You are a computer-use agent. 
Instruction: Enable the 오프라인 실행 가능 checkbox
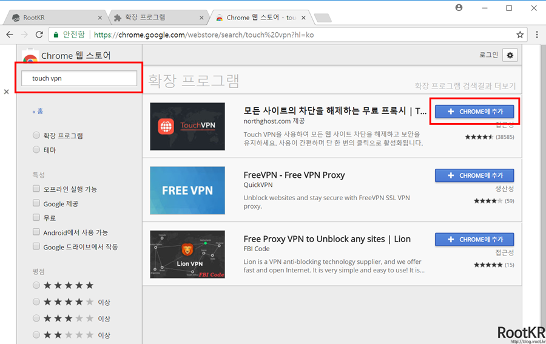tap(36, 189)
